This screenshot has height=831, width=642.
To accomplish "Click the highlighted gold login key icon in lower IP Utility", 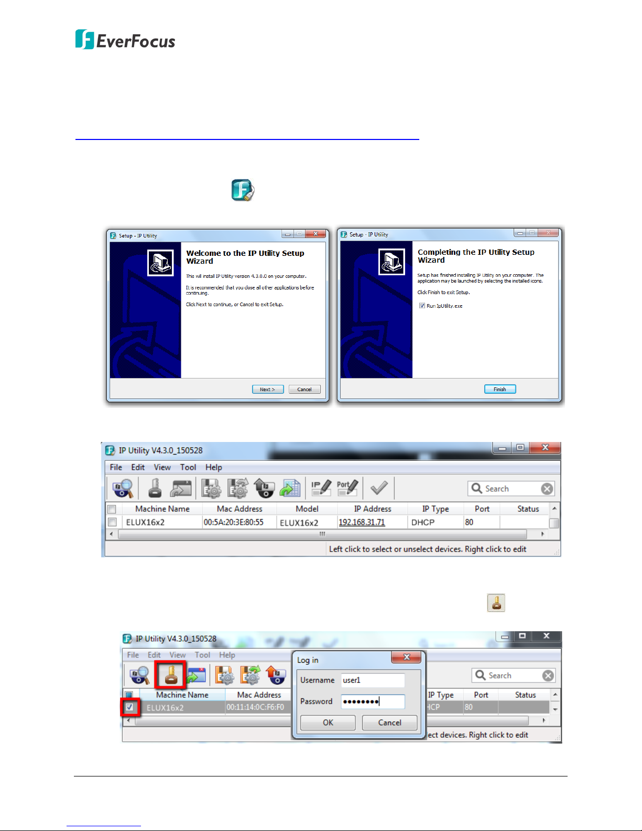I will click(171, 675).
